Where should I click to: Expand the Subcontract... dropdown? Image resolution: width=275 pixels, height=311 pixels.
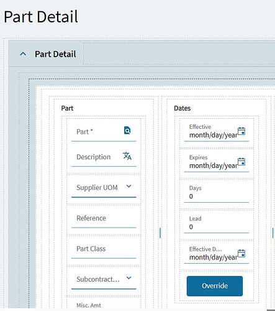pyautogui.click(x=128, y=278)
